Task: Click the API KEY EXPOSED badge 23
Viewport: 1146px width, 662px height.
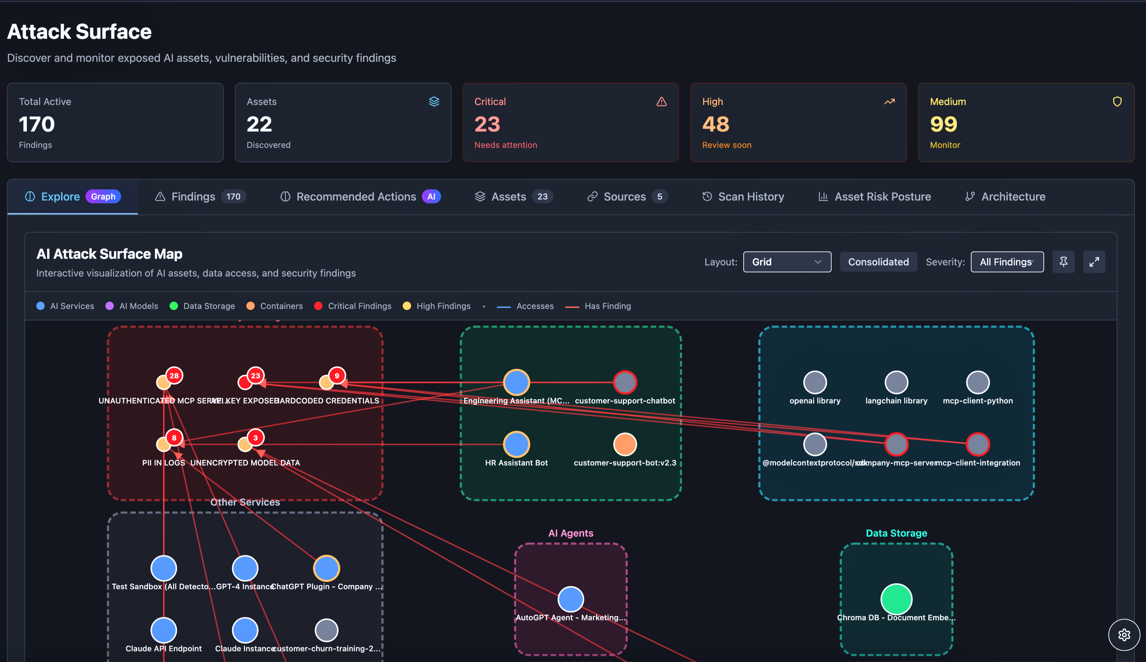Action: point(255,375)
